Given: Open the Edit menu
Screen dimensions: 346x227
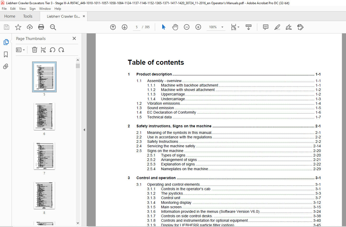Looking at the screenshot, I should 13,9.
